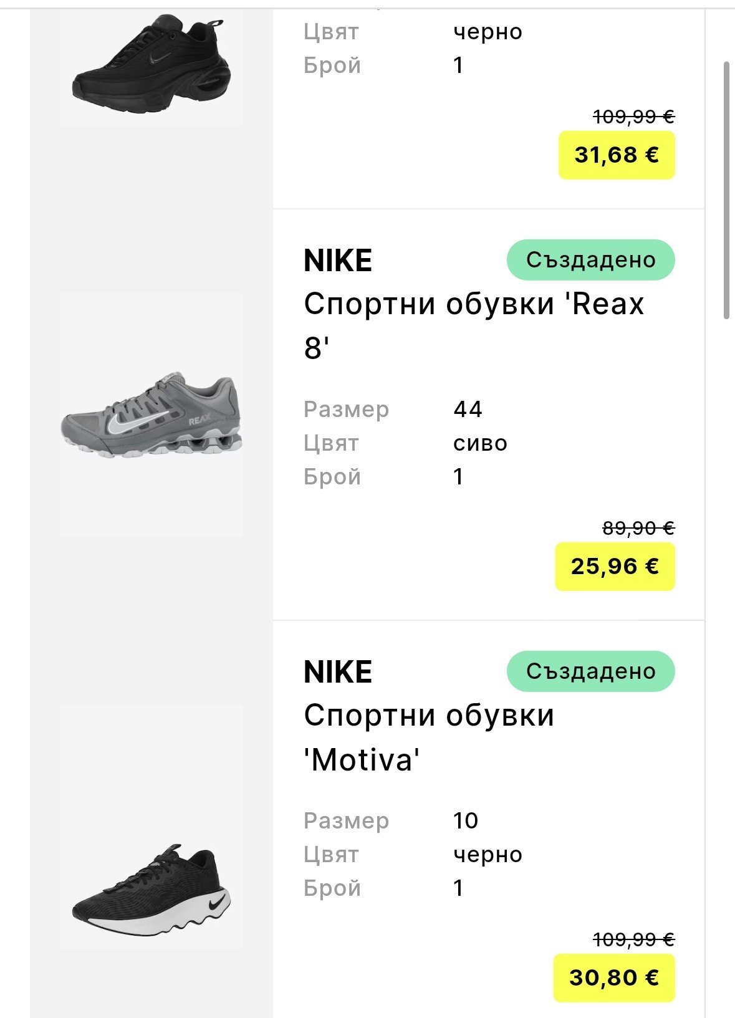Click the yellow 31,68 € price tag
Image resolution: width=735 pixels, height=1018 pixels.
(617, 155)
